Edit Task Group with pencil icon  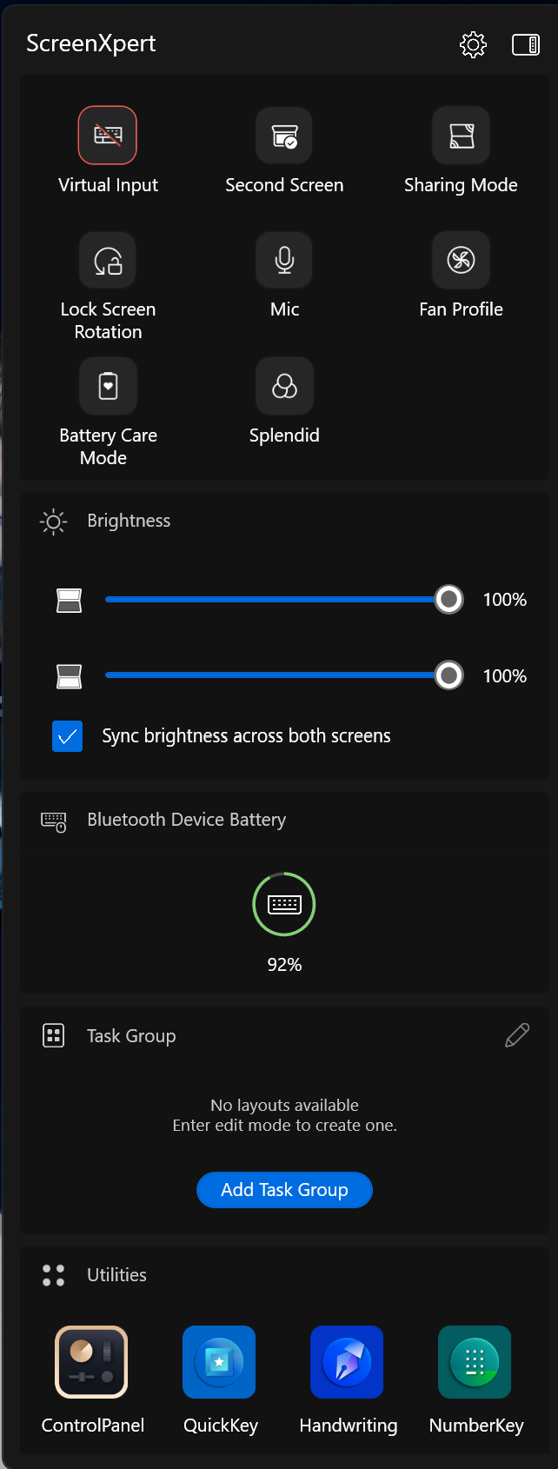pyautogui.click(x=517, y=1035)
